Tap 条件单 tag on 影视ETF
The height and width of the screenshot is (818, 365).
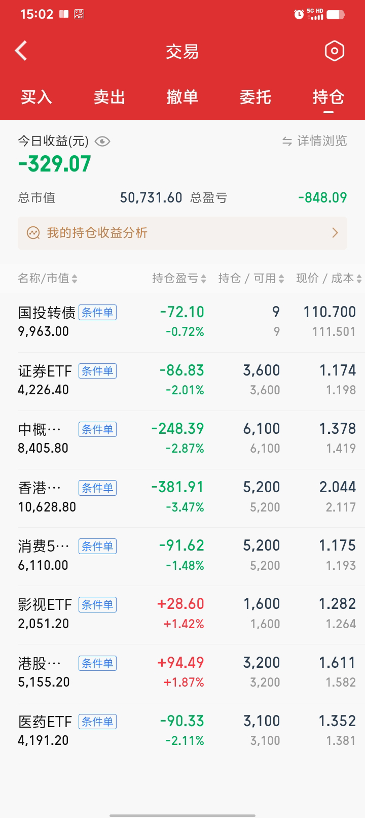pyautogui.click(x=97, y=605)
